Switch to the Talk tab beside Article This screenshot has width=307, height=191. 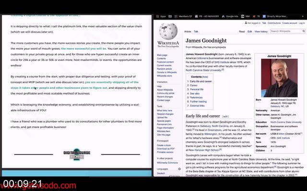196,32
